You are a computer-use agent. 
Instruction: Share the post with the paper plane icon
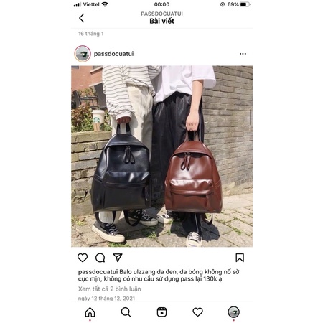pyautogui.click(x=118, y=258)
